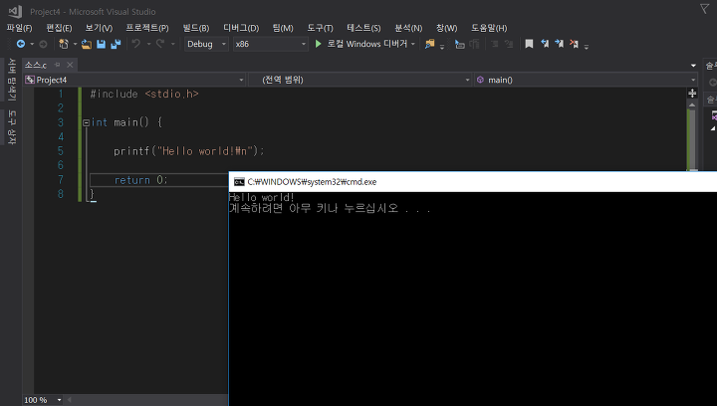The height and width of the screenshot is (406, 717).
Task: Open the 프로젝트(P) menu
Action: point(147,28)
